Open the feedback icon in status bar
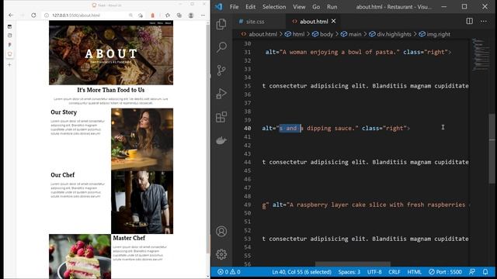The width and height of the screenshot is (497, 279). click(472, 272)
